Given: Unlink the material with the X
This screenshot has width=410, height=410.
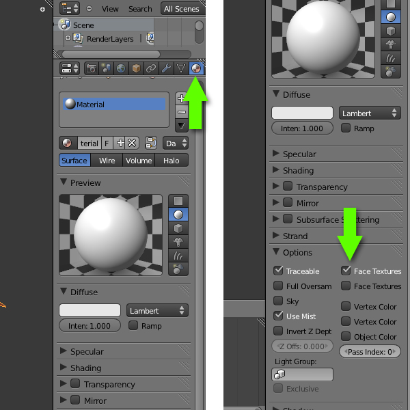Looking at the screenshot, I should (x=132, y=143).
